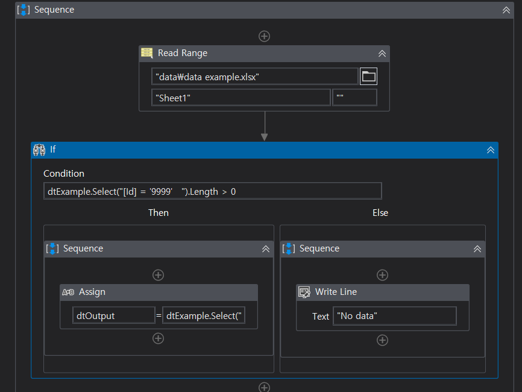
Task: Collapse the outer Sequence container
Action: (x=506, y=10)
